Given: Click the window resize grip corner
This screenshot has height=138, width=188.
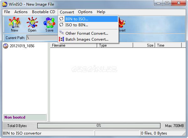Looking at the screenshot, I should (x=184, y=134).
